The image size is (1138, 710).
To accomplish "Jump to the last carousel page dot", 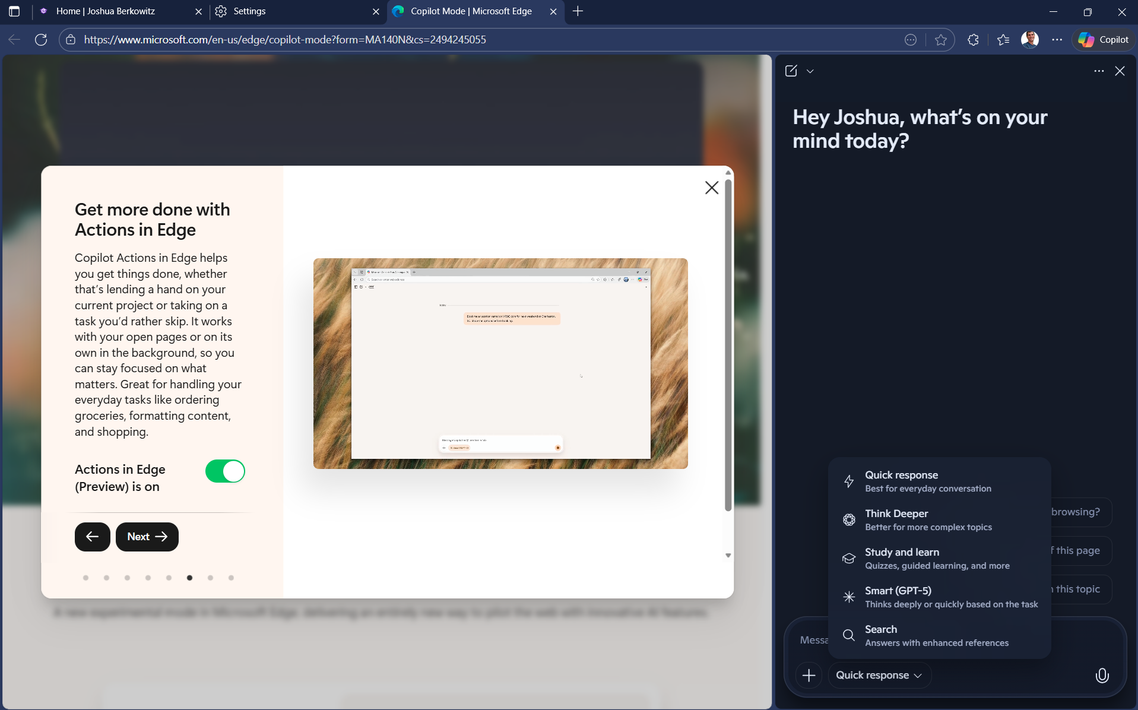I will click(x=231, y=578).
